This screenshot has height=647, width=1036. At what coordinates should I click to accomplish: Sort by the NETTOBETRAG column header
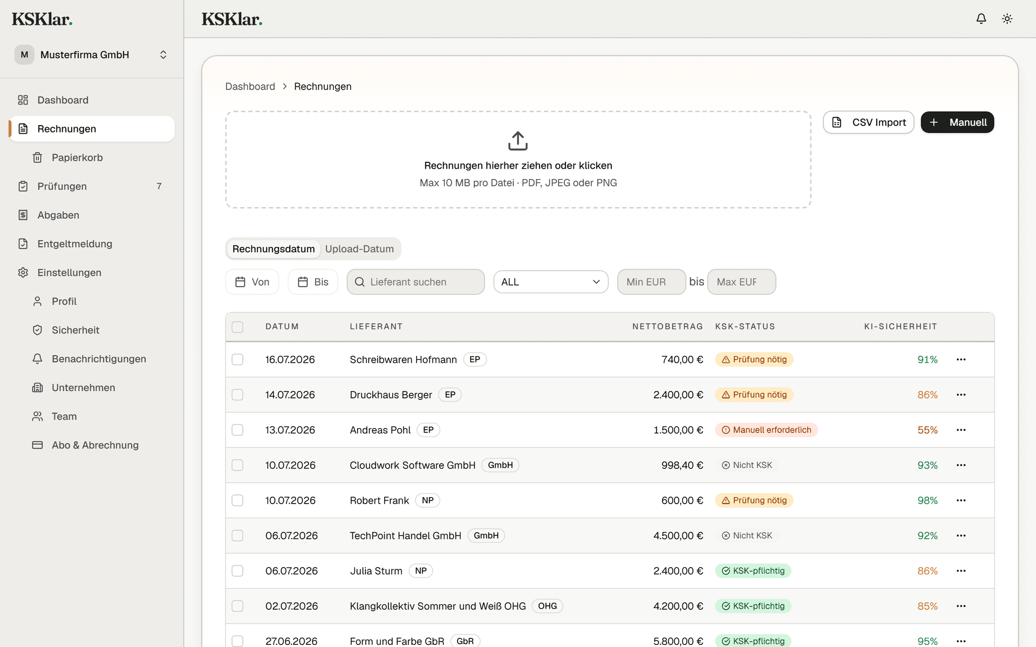667,327
